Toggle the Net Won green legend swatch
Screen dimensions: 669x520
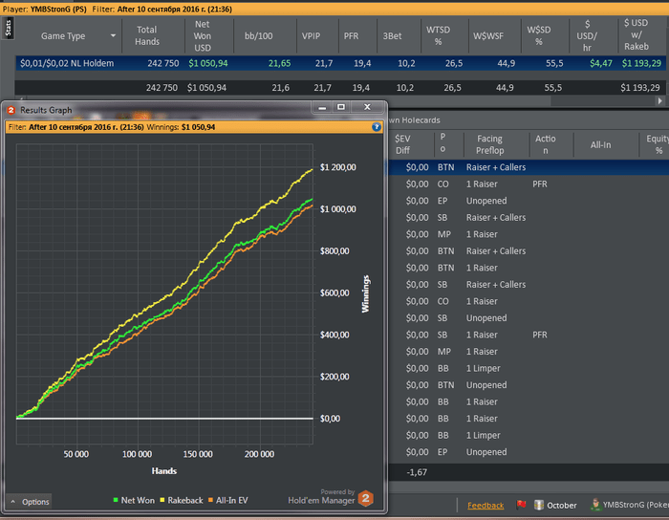(x=116, y=500)
